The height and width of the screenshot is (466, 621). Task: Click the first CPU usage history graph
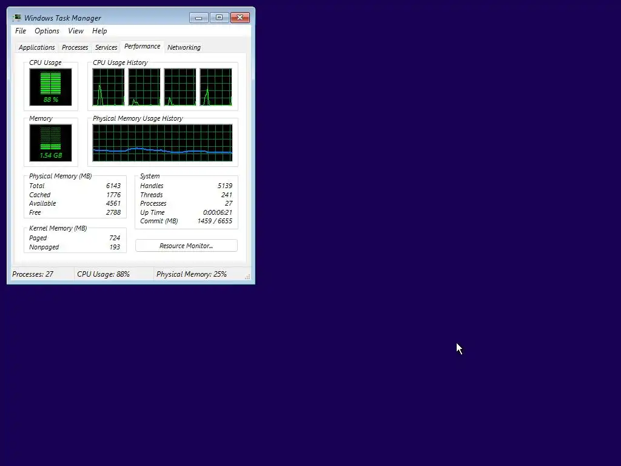coord(109,87)
